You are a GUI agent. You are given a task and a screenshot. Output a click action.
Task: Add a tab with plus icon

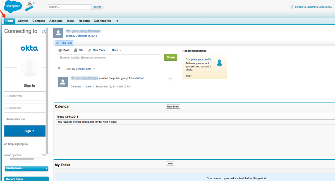[x=117, y=21]
